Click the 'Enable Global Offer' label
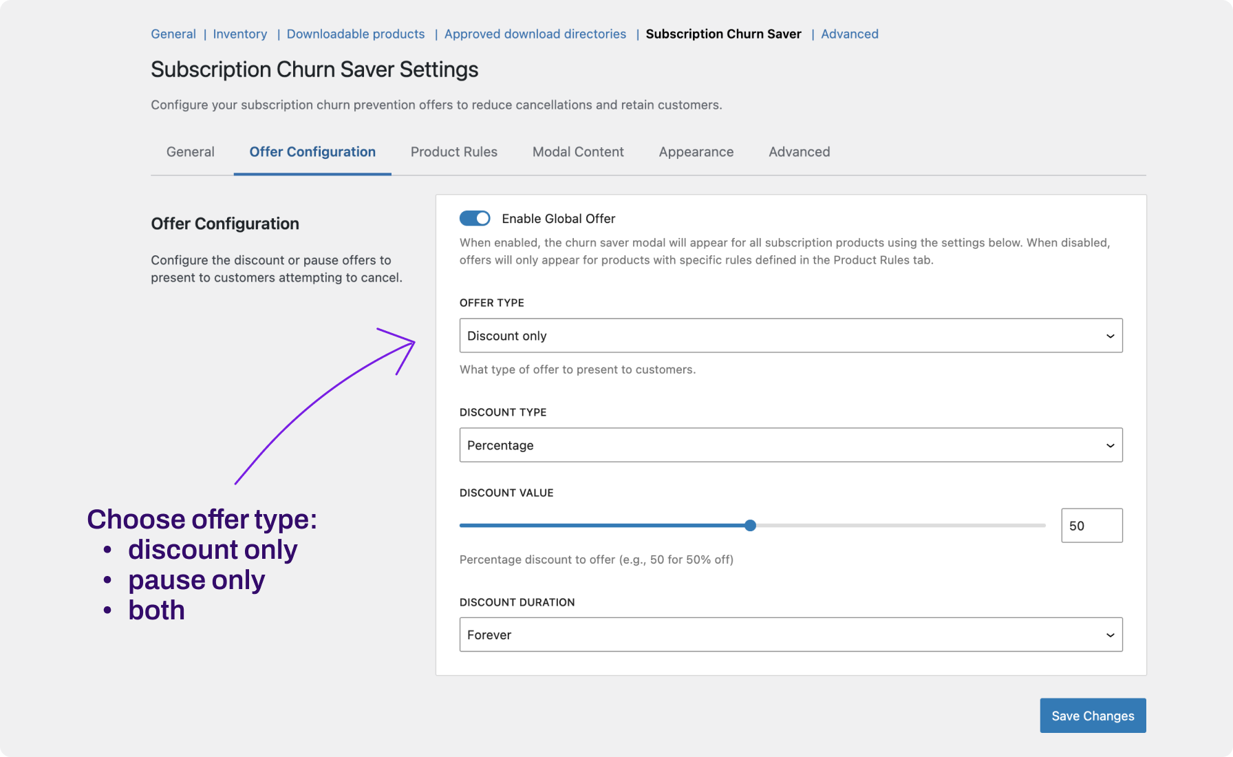1233x757 pixels. [x=559, y=219]
